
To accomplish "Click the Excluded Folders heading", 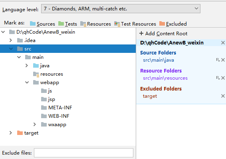I will click(x=161, y=89).
